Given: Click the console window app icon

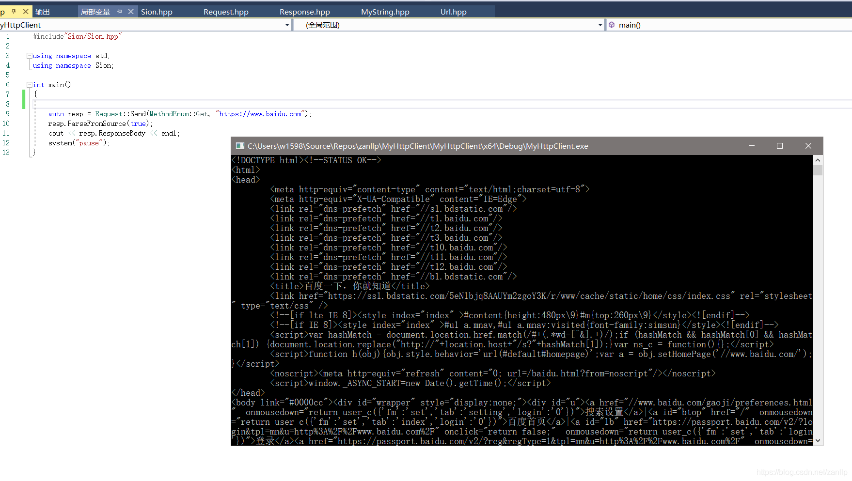Looking at the screenshot, I should [x=239, y=146].
